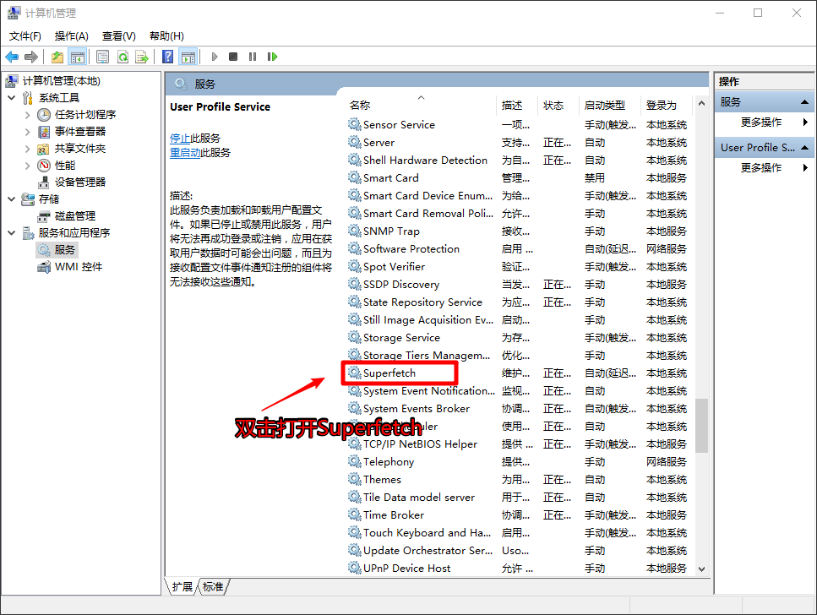
Task: Click the 停止 service link
Action: [179, 138]
